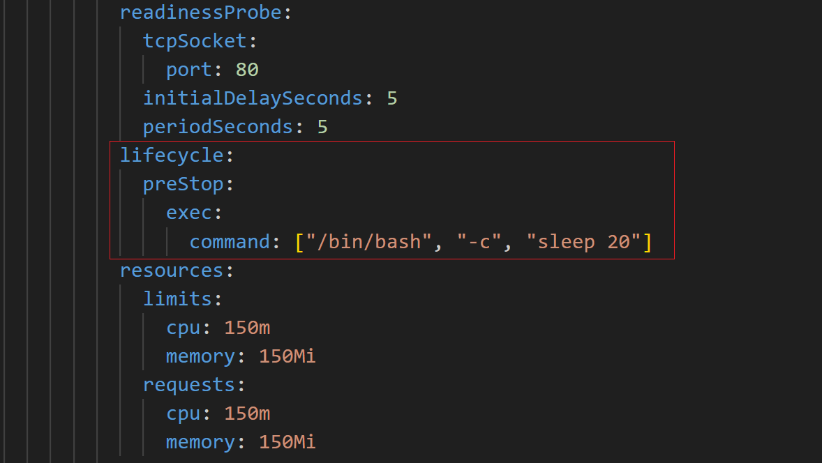Click the resources key
The height and width of the screenshot is (463, 822).
click(x=172, y=271)
